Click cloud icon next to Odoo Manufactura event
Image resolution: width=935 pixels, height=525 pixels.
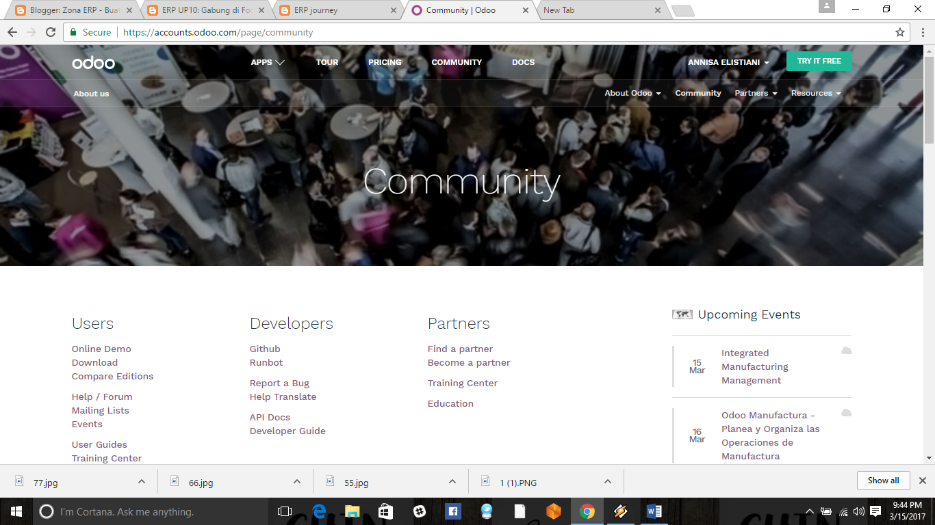click(847, 413)
